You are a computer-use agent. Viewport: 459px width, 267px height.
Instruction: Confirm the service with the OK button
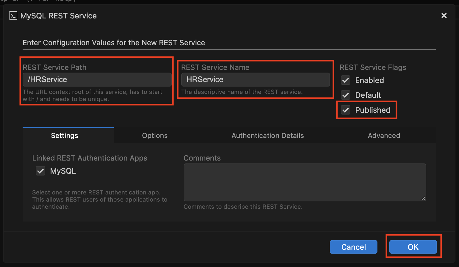tap(413, 247)
